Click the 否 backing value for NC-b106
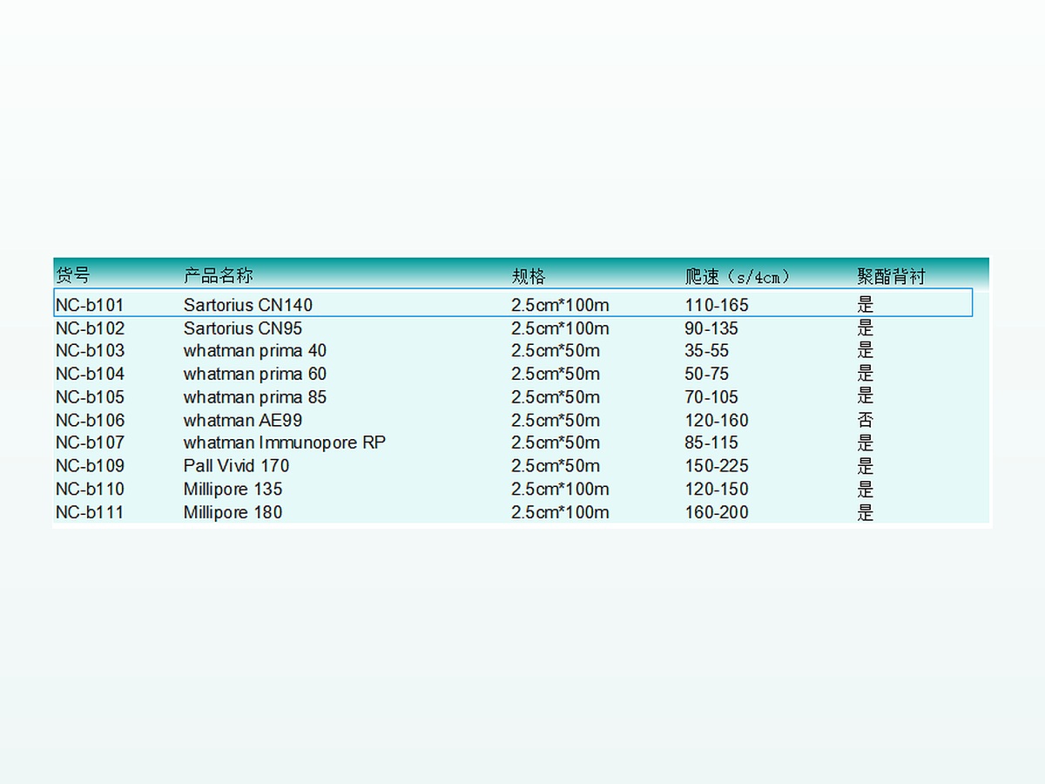 pos(865,420)
